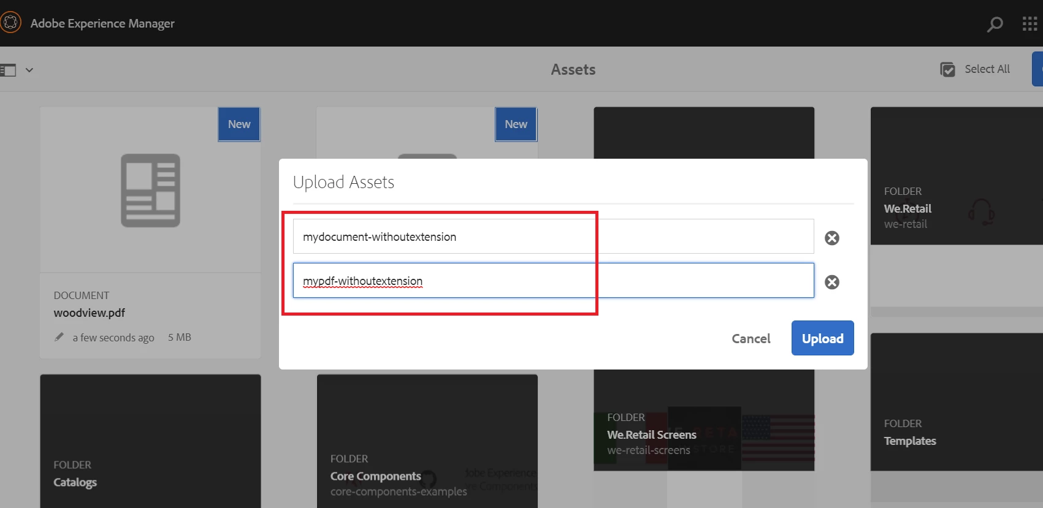
Task: Click the Adobe Experience Manager title text
Action: click(102, 23)
